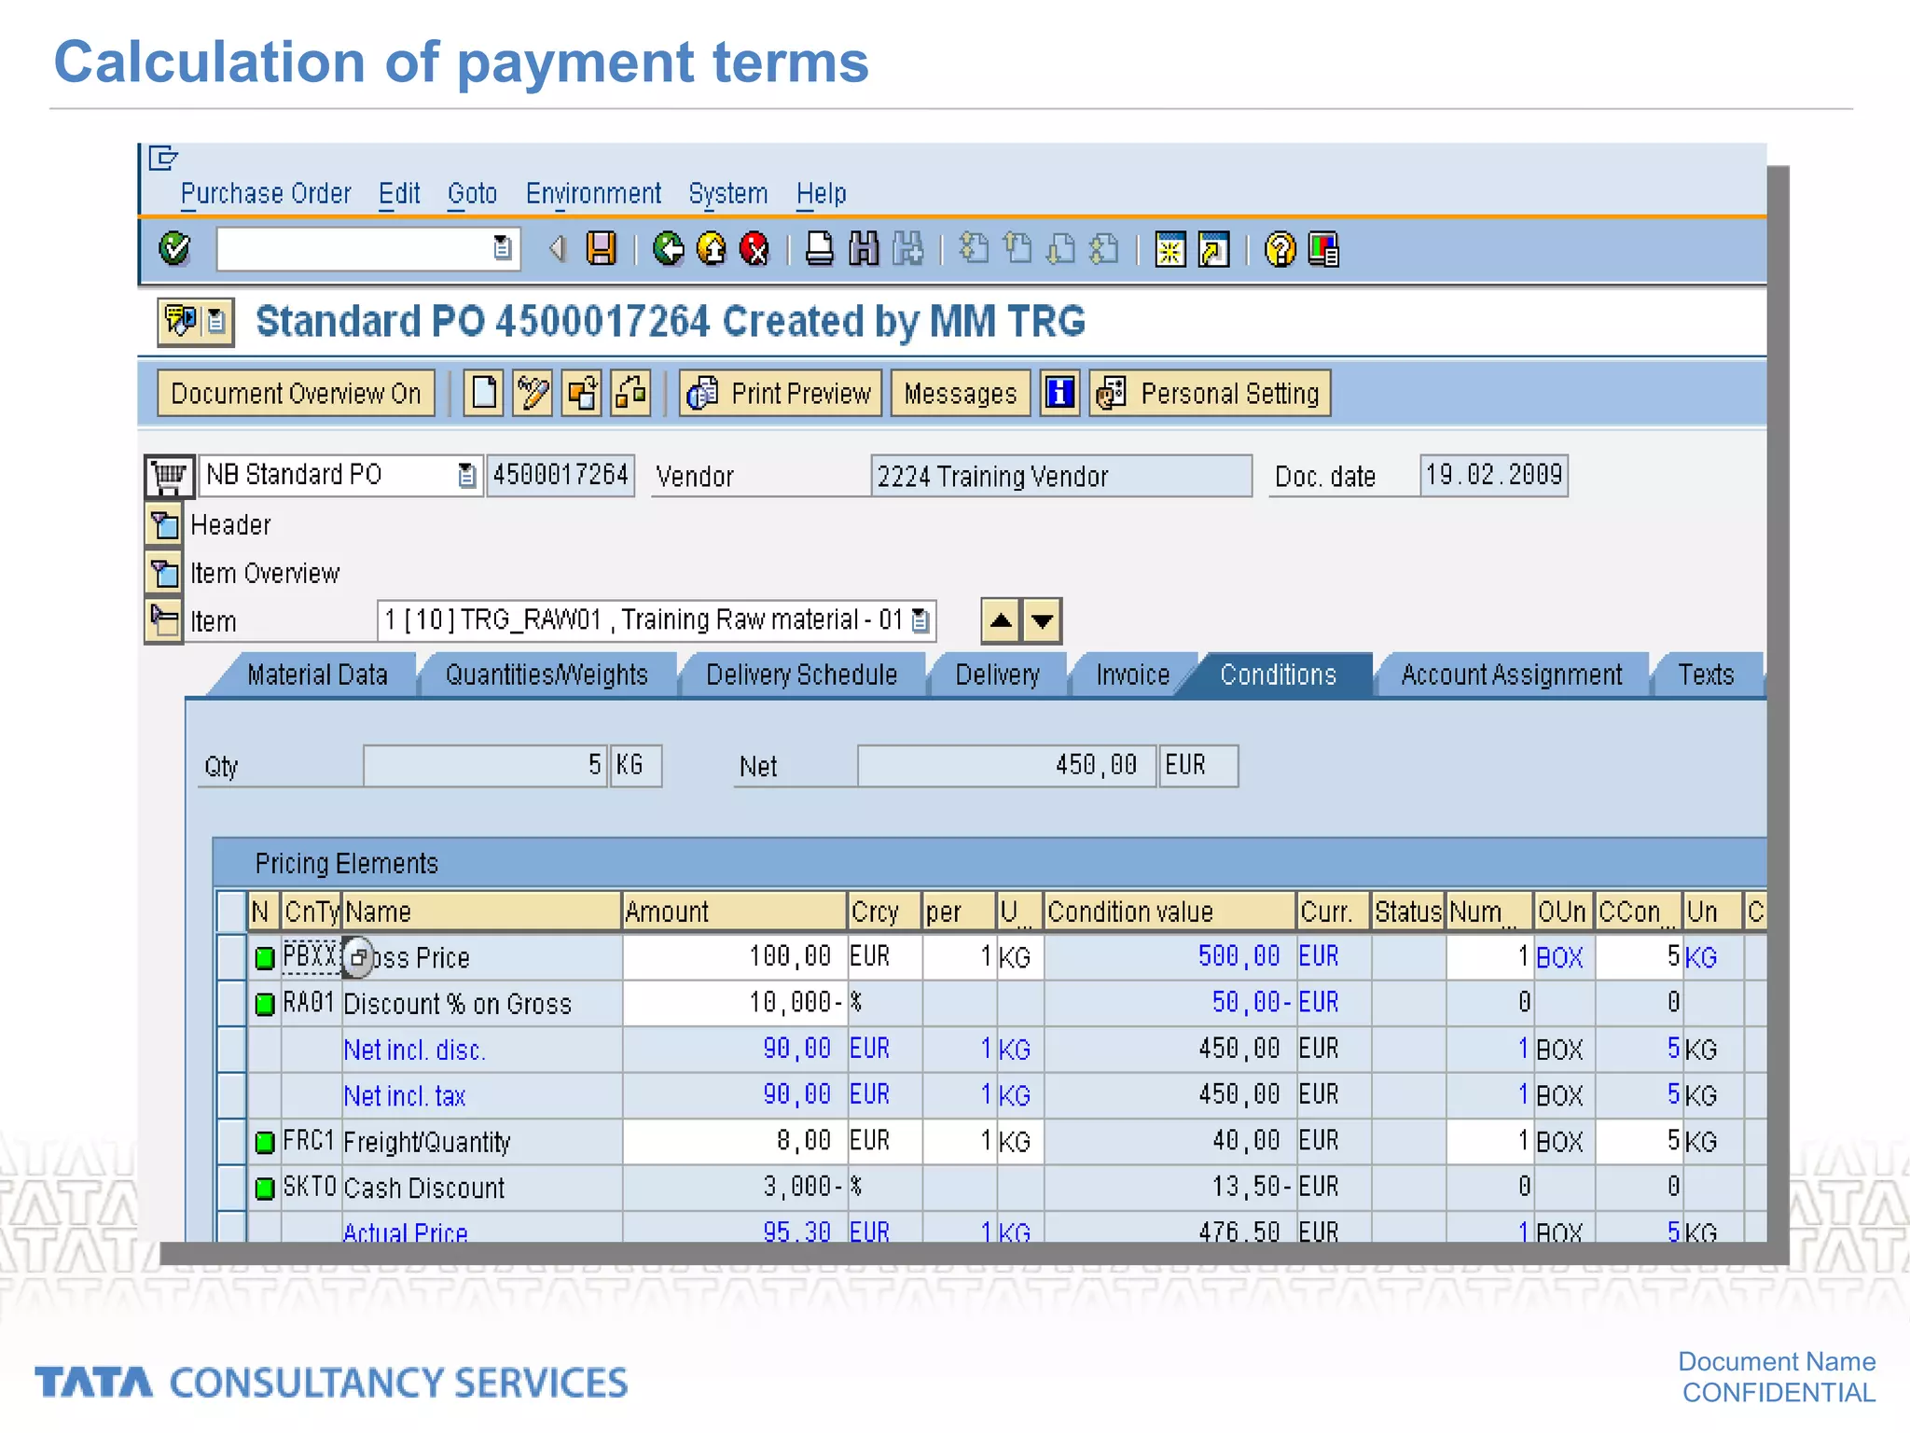The width and height of the screenshot is (1910, 1433).
Task: Open the NB Standard PO type dropdown
Action: (467, 476)
